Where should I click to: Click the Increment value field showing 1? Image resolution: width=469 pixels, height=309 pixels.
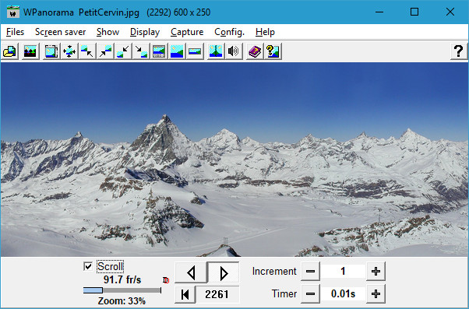tap(343, 272)
